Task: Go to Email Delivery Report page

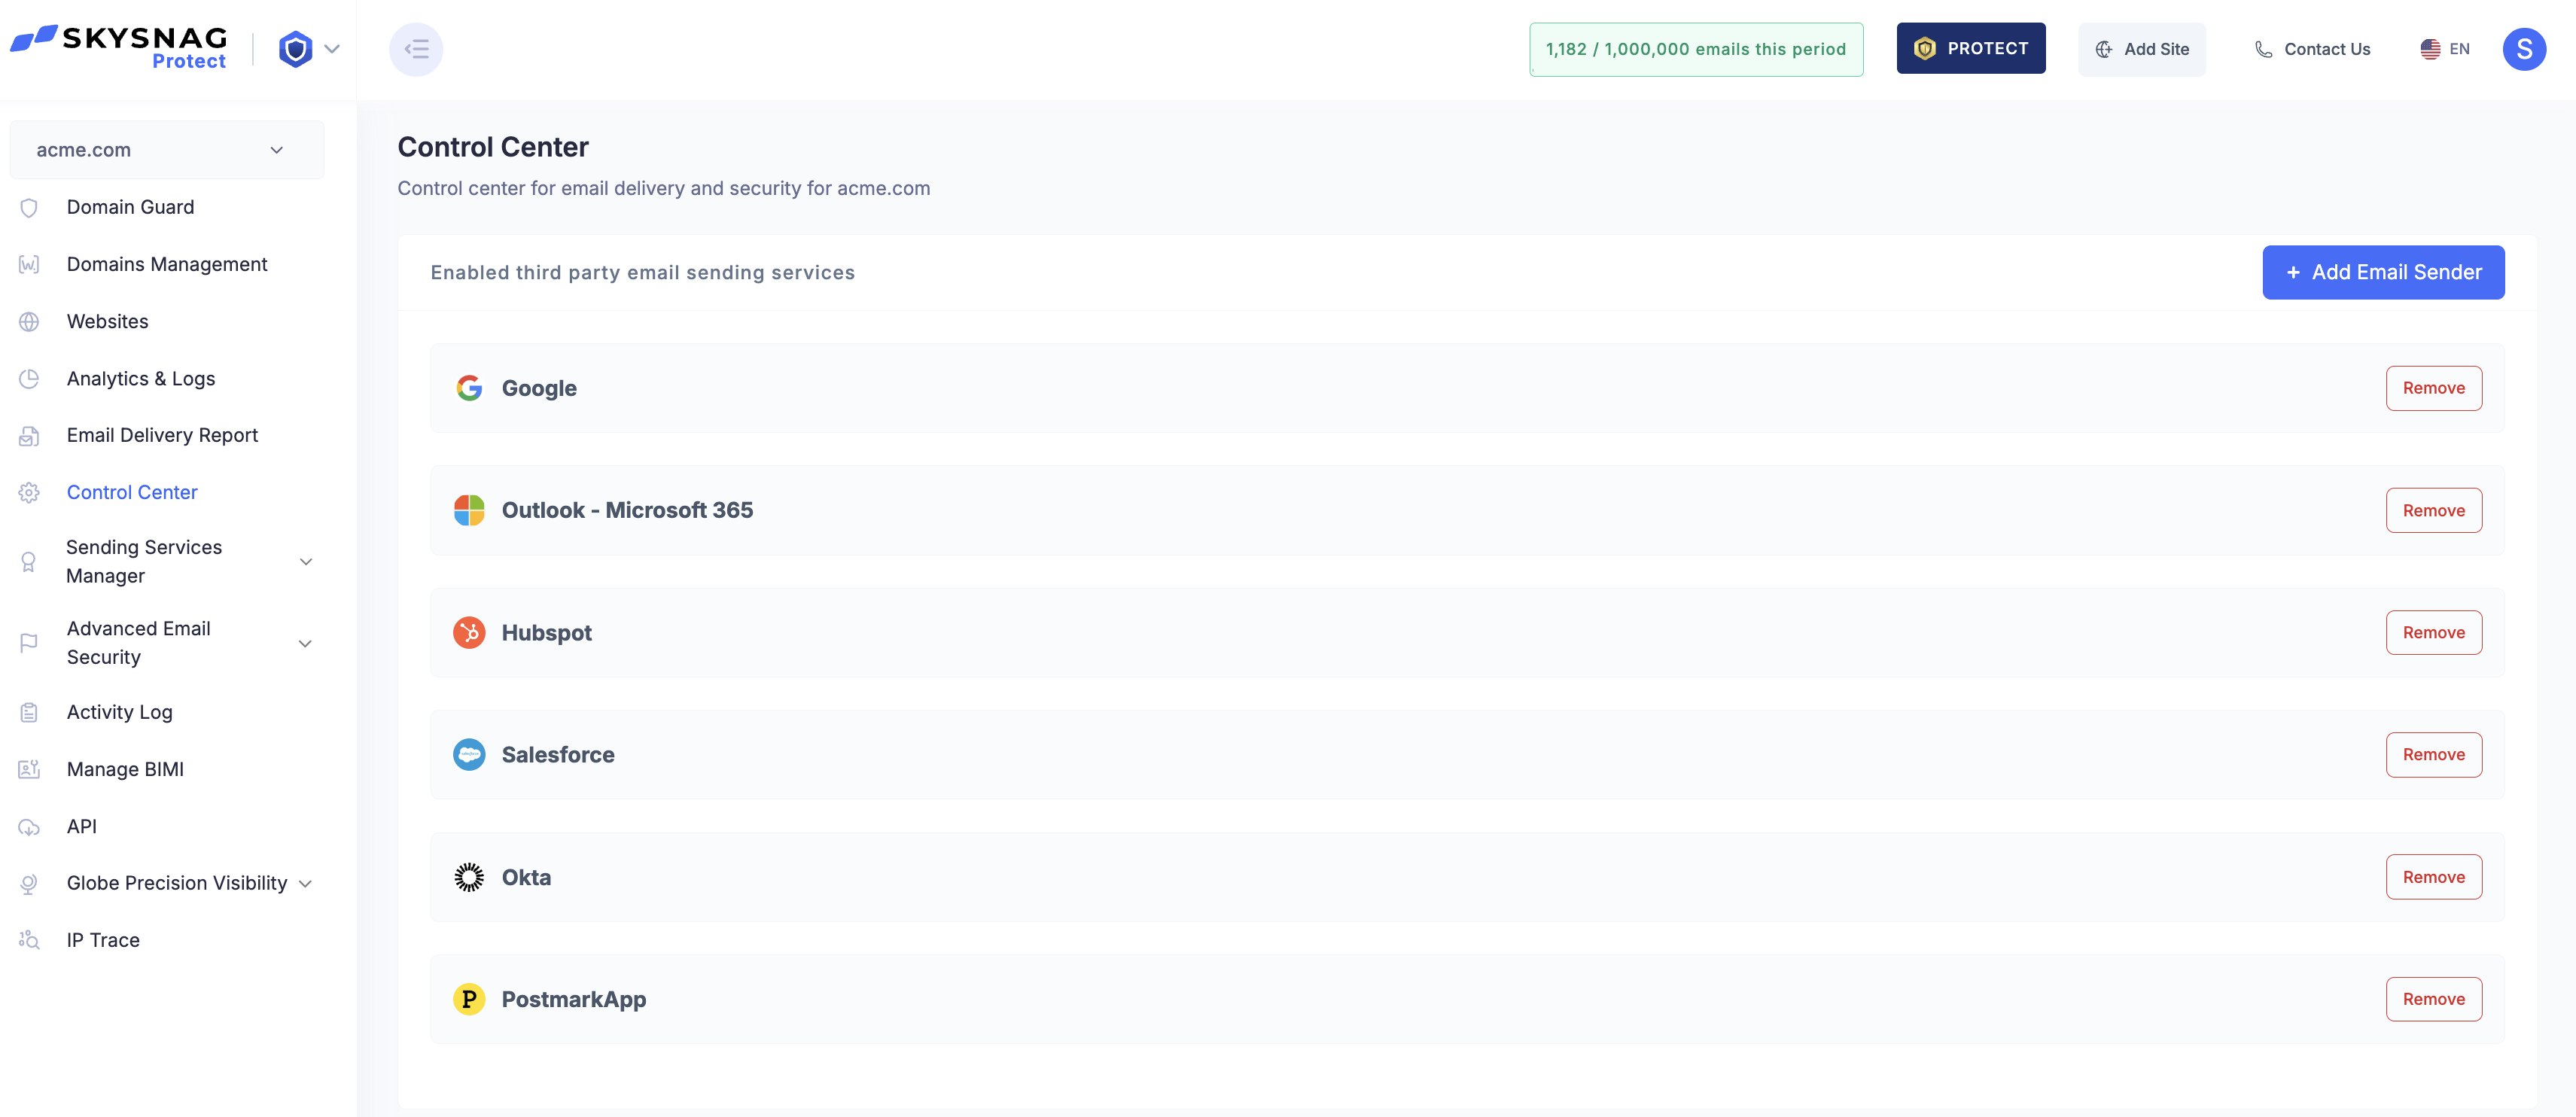Action: pyautogui.click(x=162, y=435)
